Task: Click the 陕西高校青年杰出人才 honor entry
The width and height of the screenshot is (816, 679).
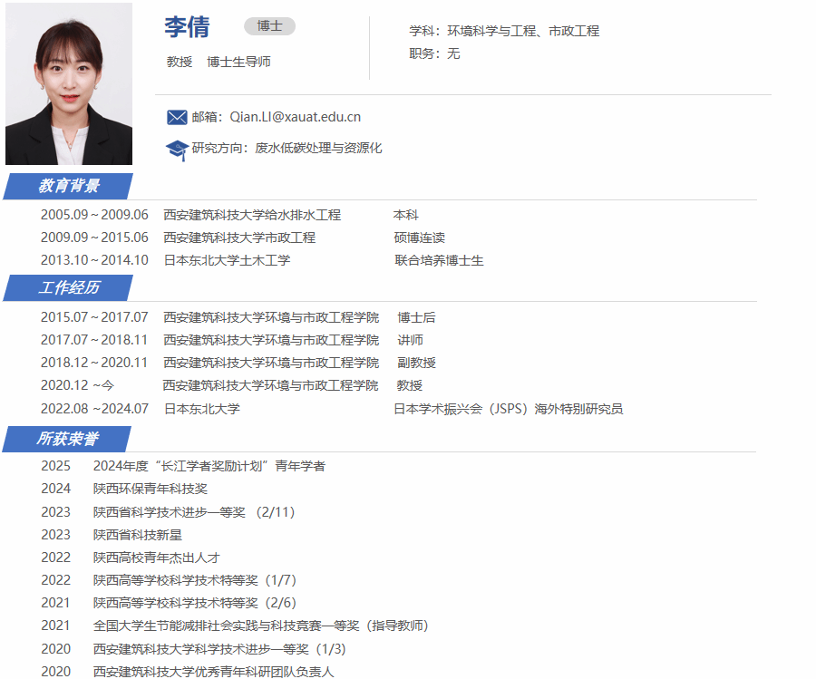Action: (156, 558)
